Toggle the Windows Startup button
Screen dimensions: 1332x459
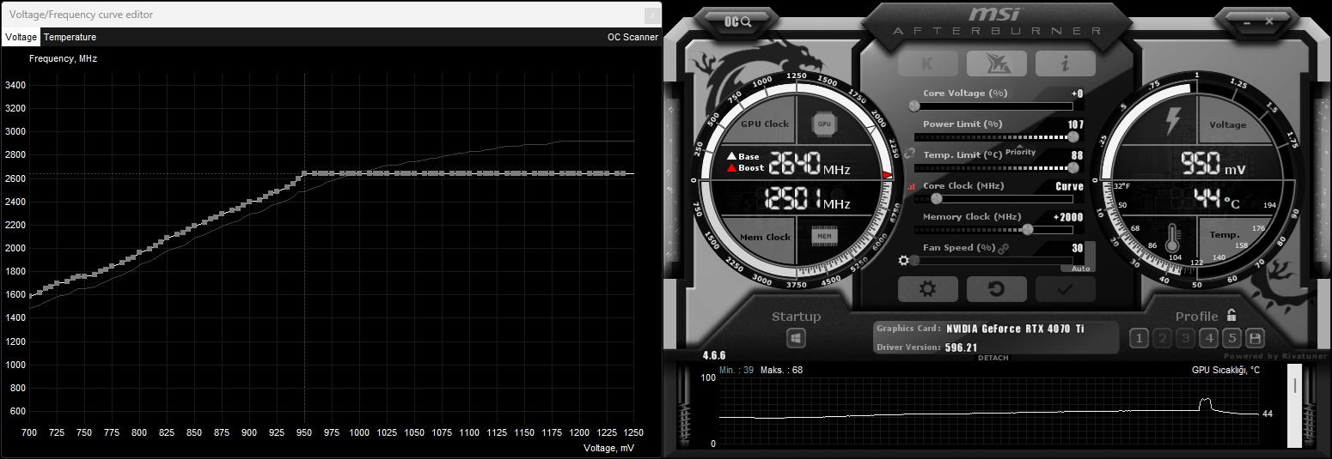coord(797,339)
